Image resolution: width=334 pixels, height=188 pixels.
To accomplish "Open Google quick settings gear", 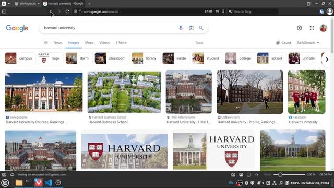I will pos(299,28).
